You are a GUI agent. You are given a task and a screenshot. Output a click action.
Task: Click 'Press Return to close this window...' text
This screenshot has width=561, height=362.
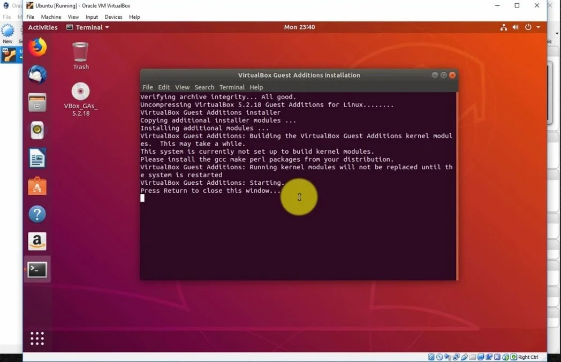pos(210,191)
